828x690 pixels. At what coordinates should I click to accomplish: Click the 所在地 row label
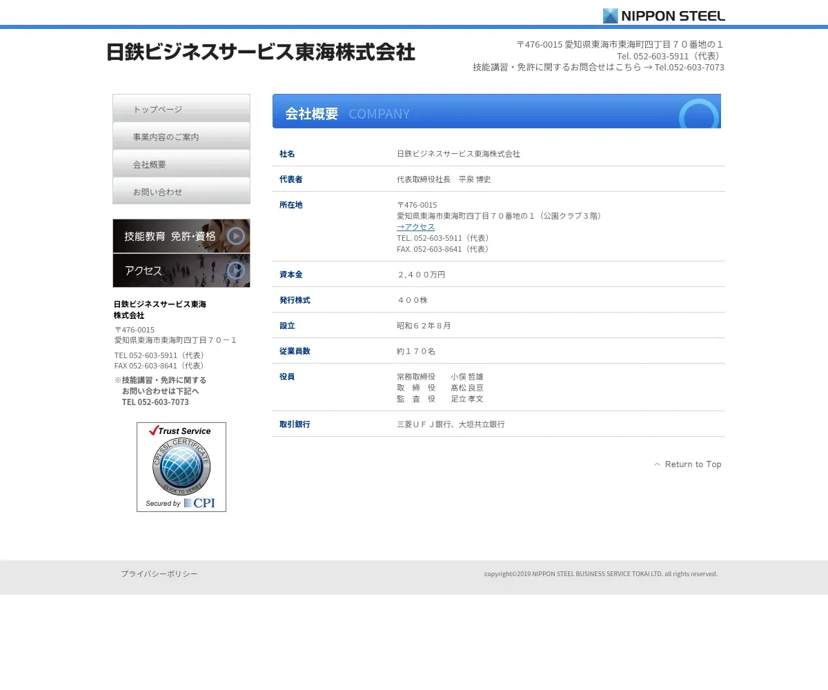click(291, 205)
